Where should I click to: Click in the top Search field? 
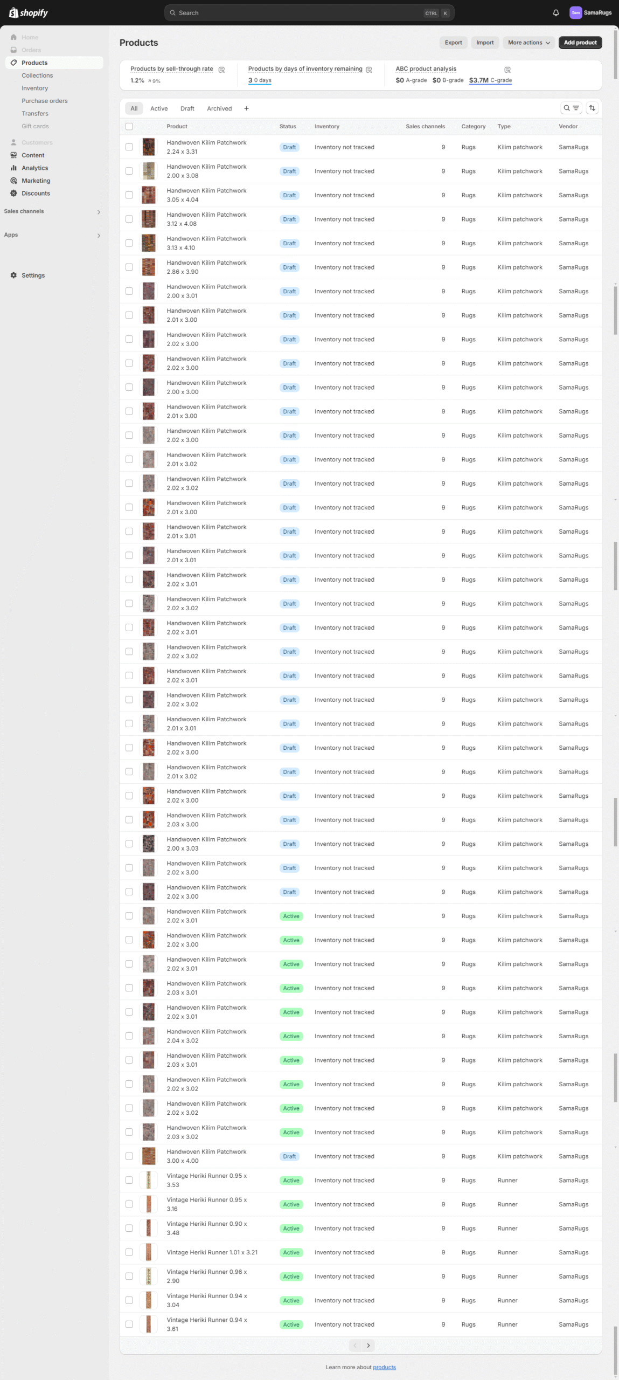pyautogui.click(x=302, y=13)
